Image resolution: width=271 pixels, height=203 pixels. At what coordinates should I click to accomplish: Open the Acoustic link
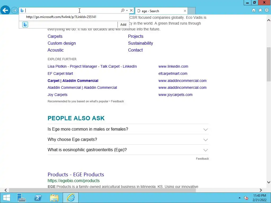[x=56, y=50]
